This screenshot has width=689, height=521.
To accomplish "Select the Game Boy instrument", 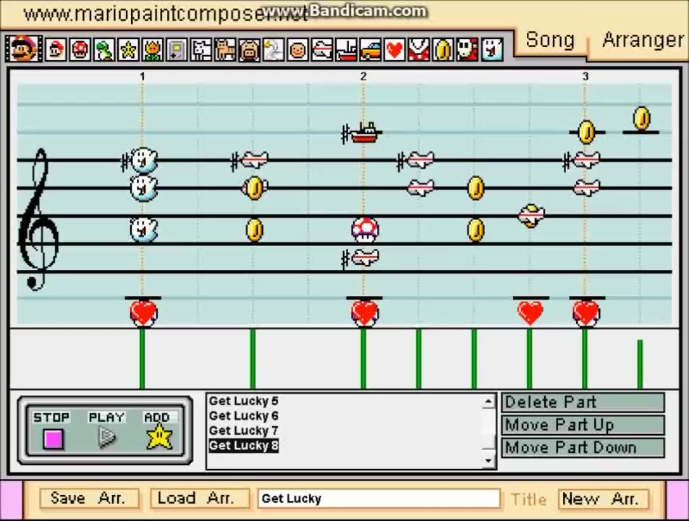I will 177,49.
